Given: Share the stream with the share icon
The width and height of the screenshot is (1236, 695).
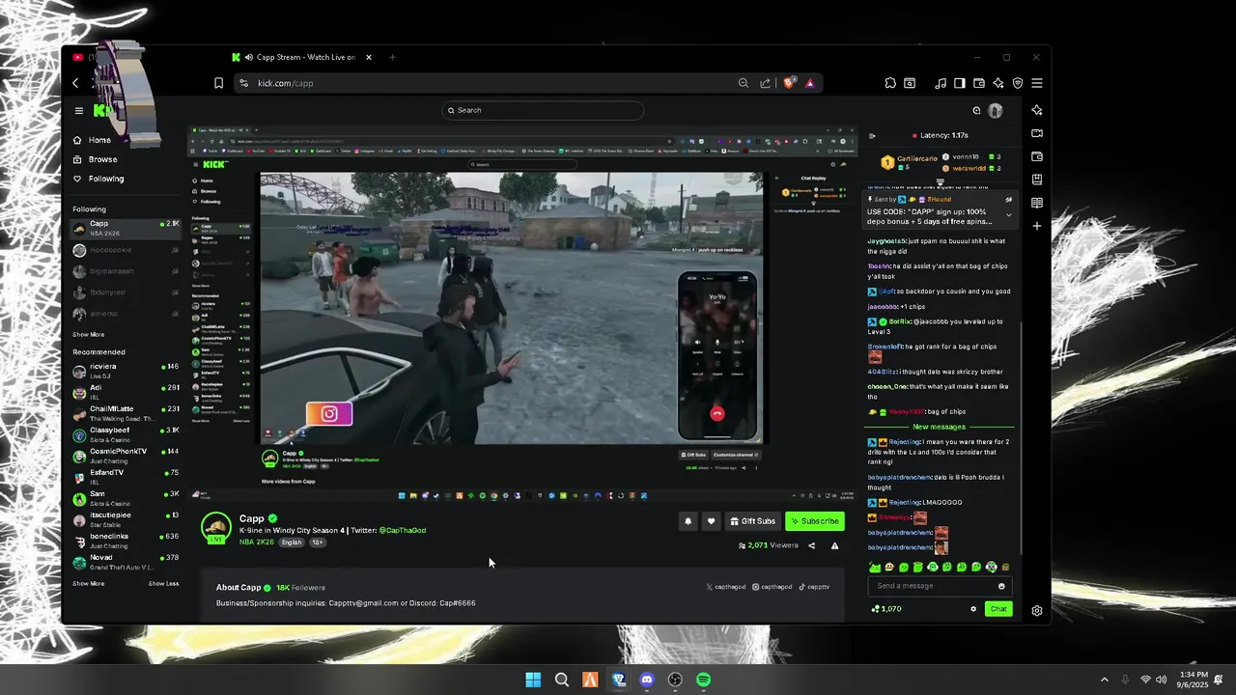Looking at the screenshot, I should click(x=811, y=545).
